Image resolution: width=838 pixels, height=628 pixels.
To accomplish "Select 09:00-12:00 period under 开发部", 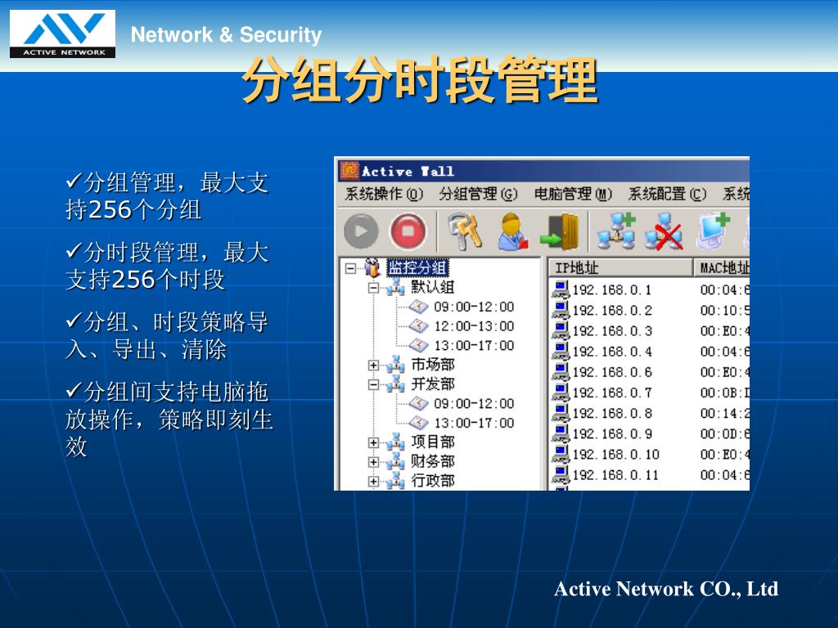I will pyautogui.click(x=474, y=404).
